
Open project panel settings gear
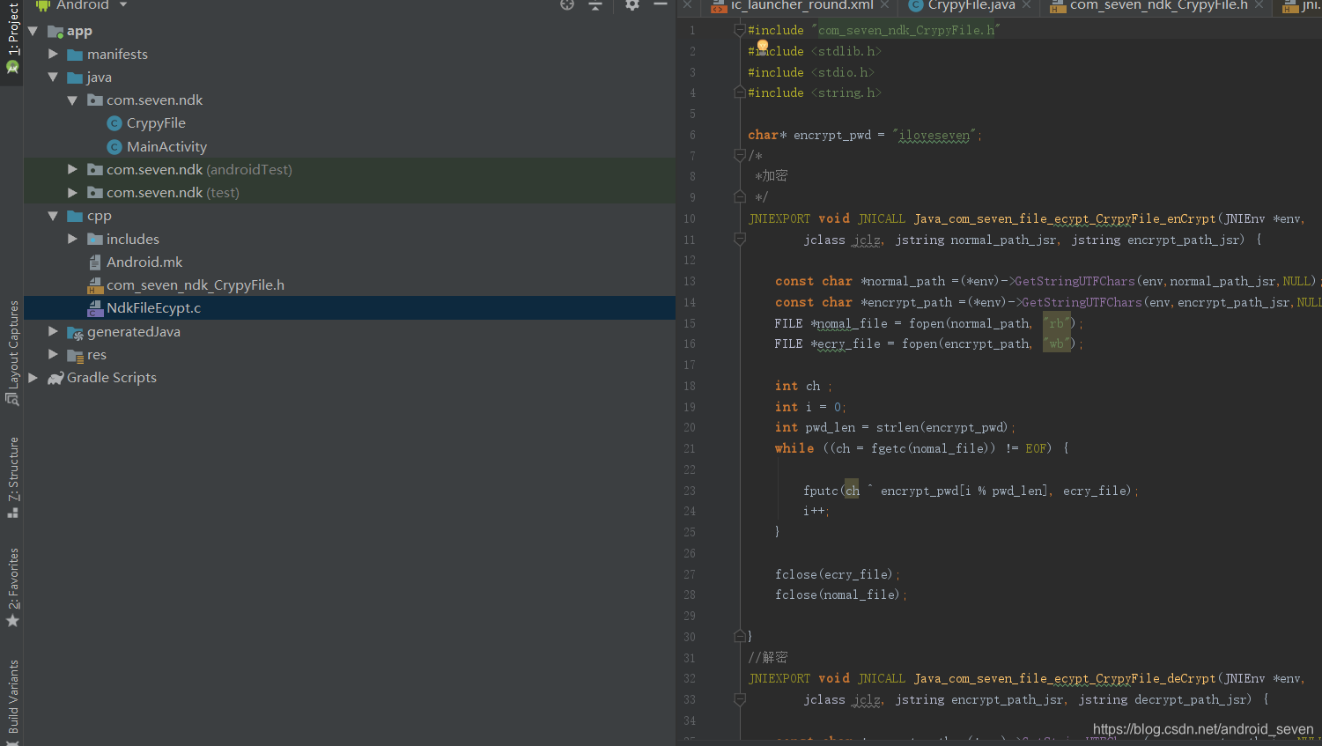point(632,5)
